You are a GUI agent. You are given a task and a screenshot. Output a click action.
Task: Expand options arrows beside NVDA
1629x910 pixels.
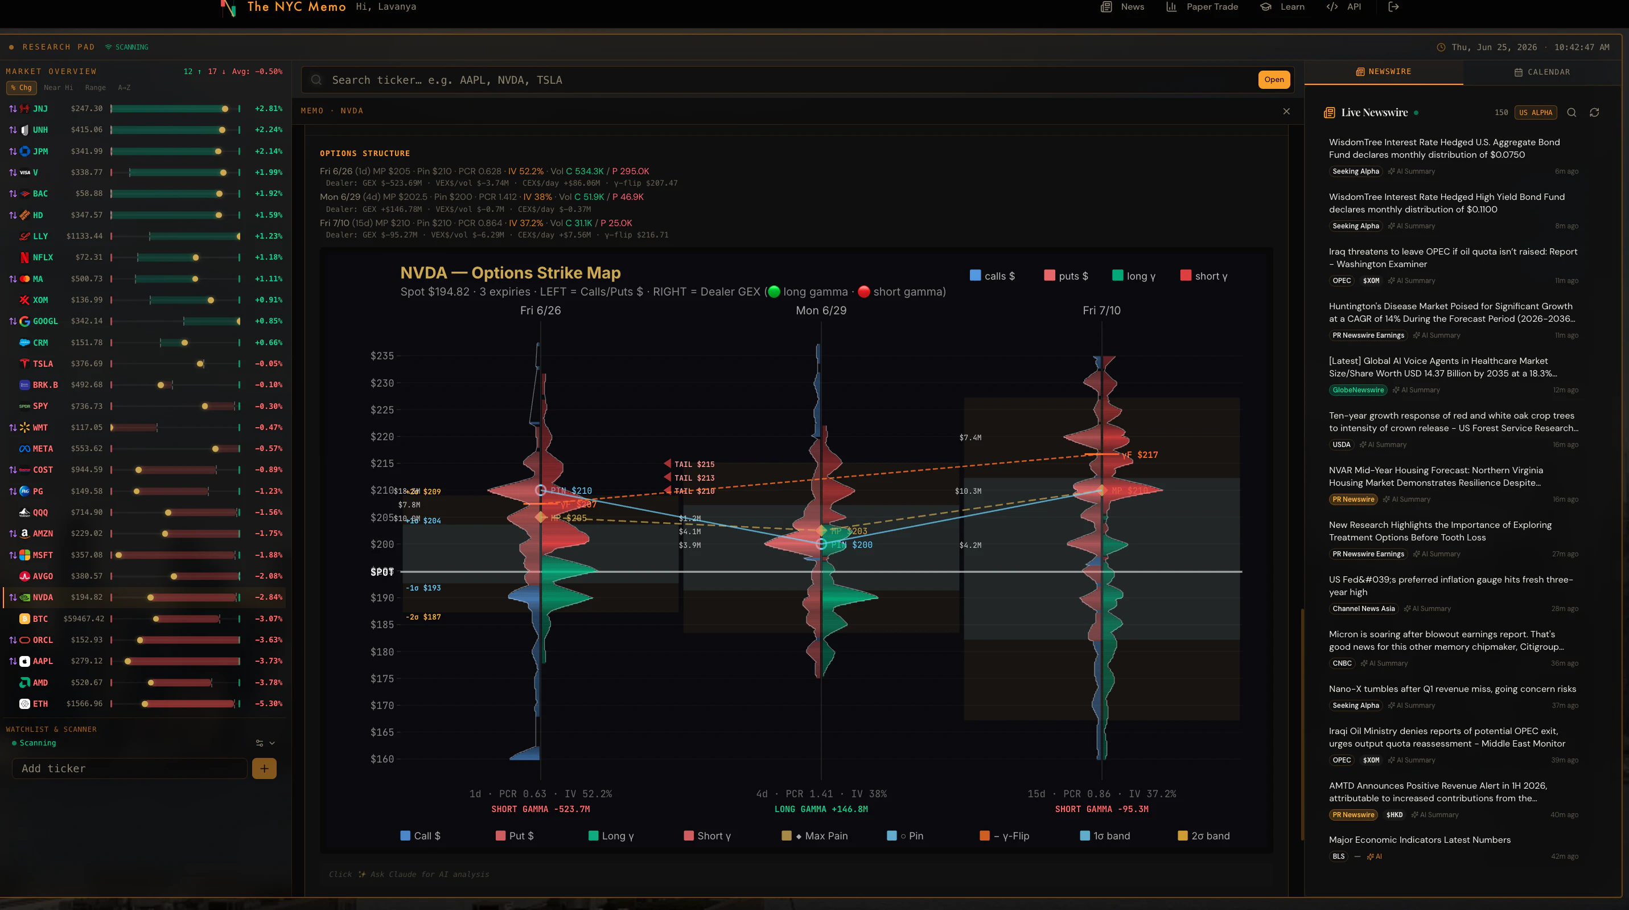coord(13,597)
